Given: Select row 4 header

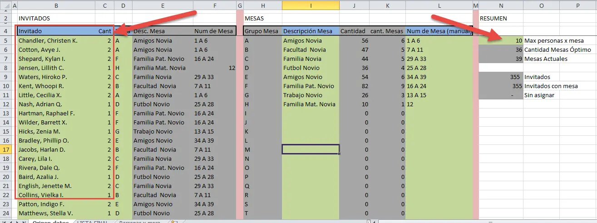Looking at the screenshot, I should (x=5, y=31).
